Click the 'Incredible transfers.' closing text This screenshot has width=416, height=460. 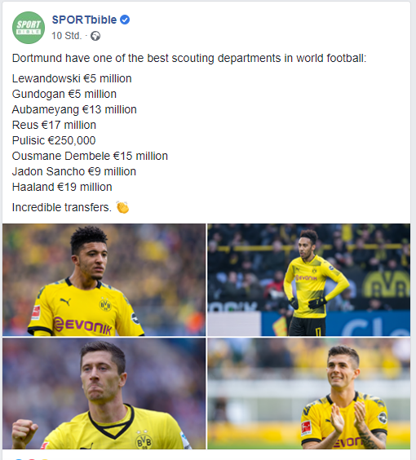(x=62, y=207)
